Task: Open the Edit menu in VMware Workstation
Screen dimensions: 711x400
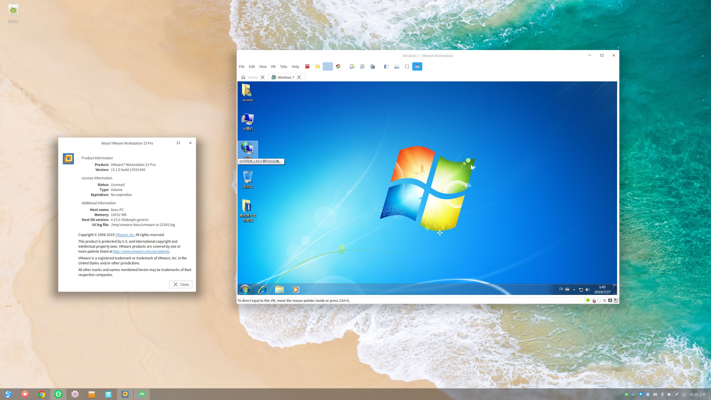Action: (252, 66)
